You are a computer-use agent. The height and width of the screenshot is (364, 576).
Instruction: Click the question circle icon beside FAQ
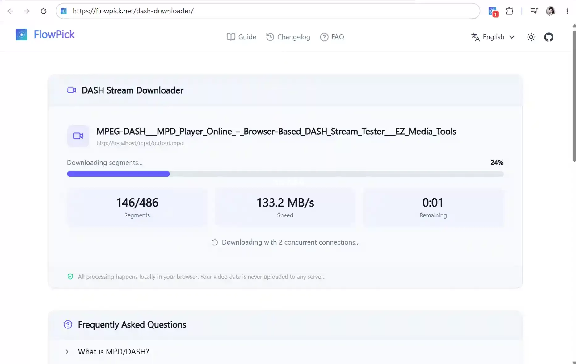coord(324,37)
